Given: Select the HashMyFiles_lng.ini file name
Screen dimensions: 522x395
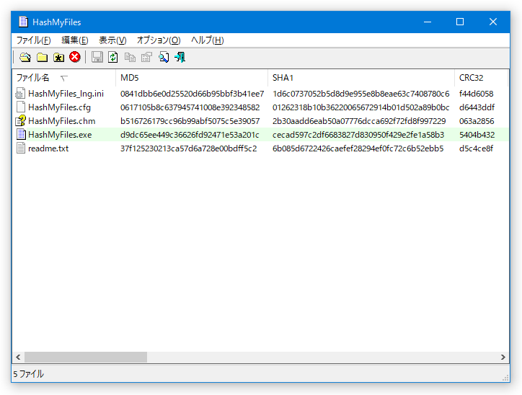Looking at the screenshot, I should 66,94.
